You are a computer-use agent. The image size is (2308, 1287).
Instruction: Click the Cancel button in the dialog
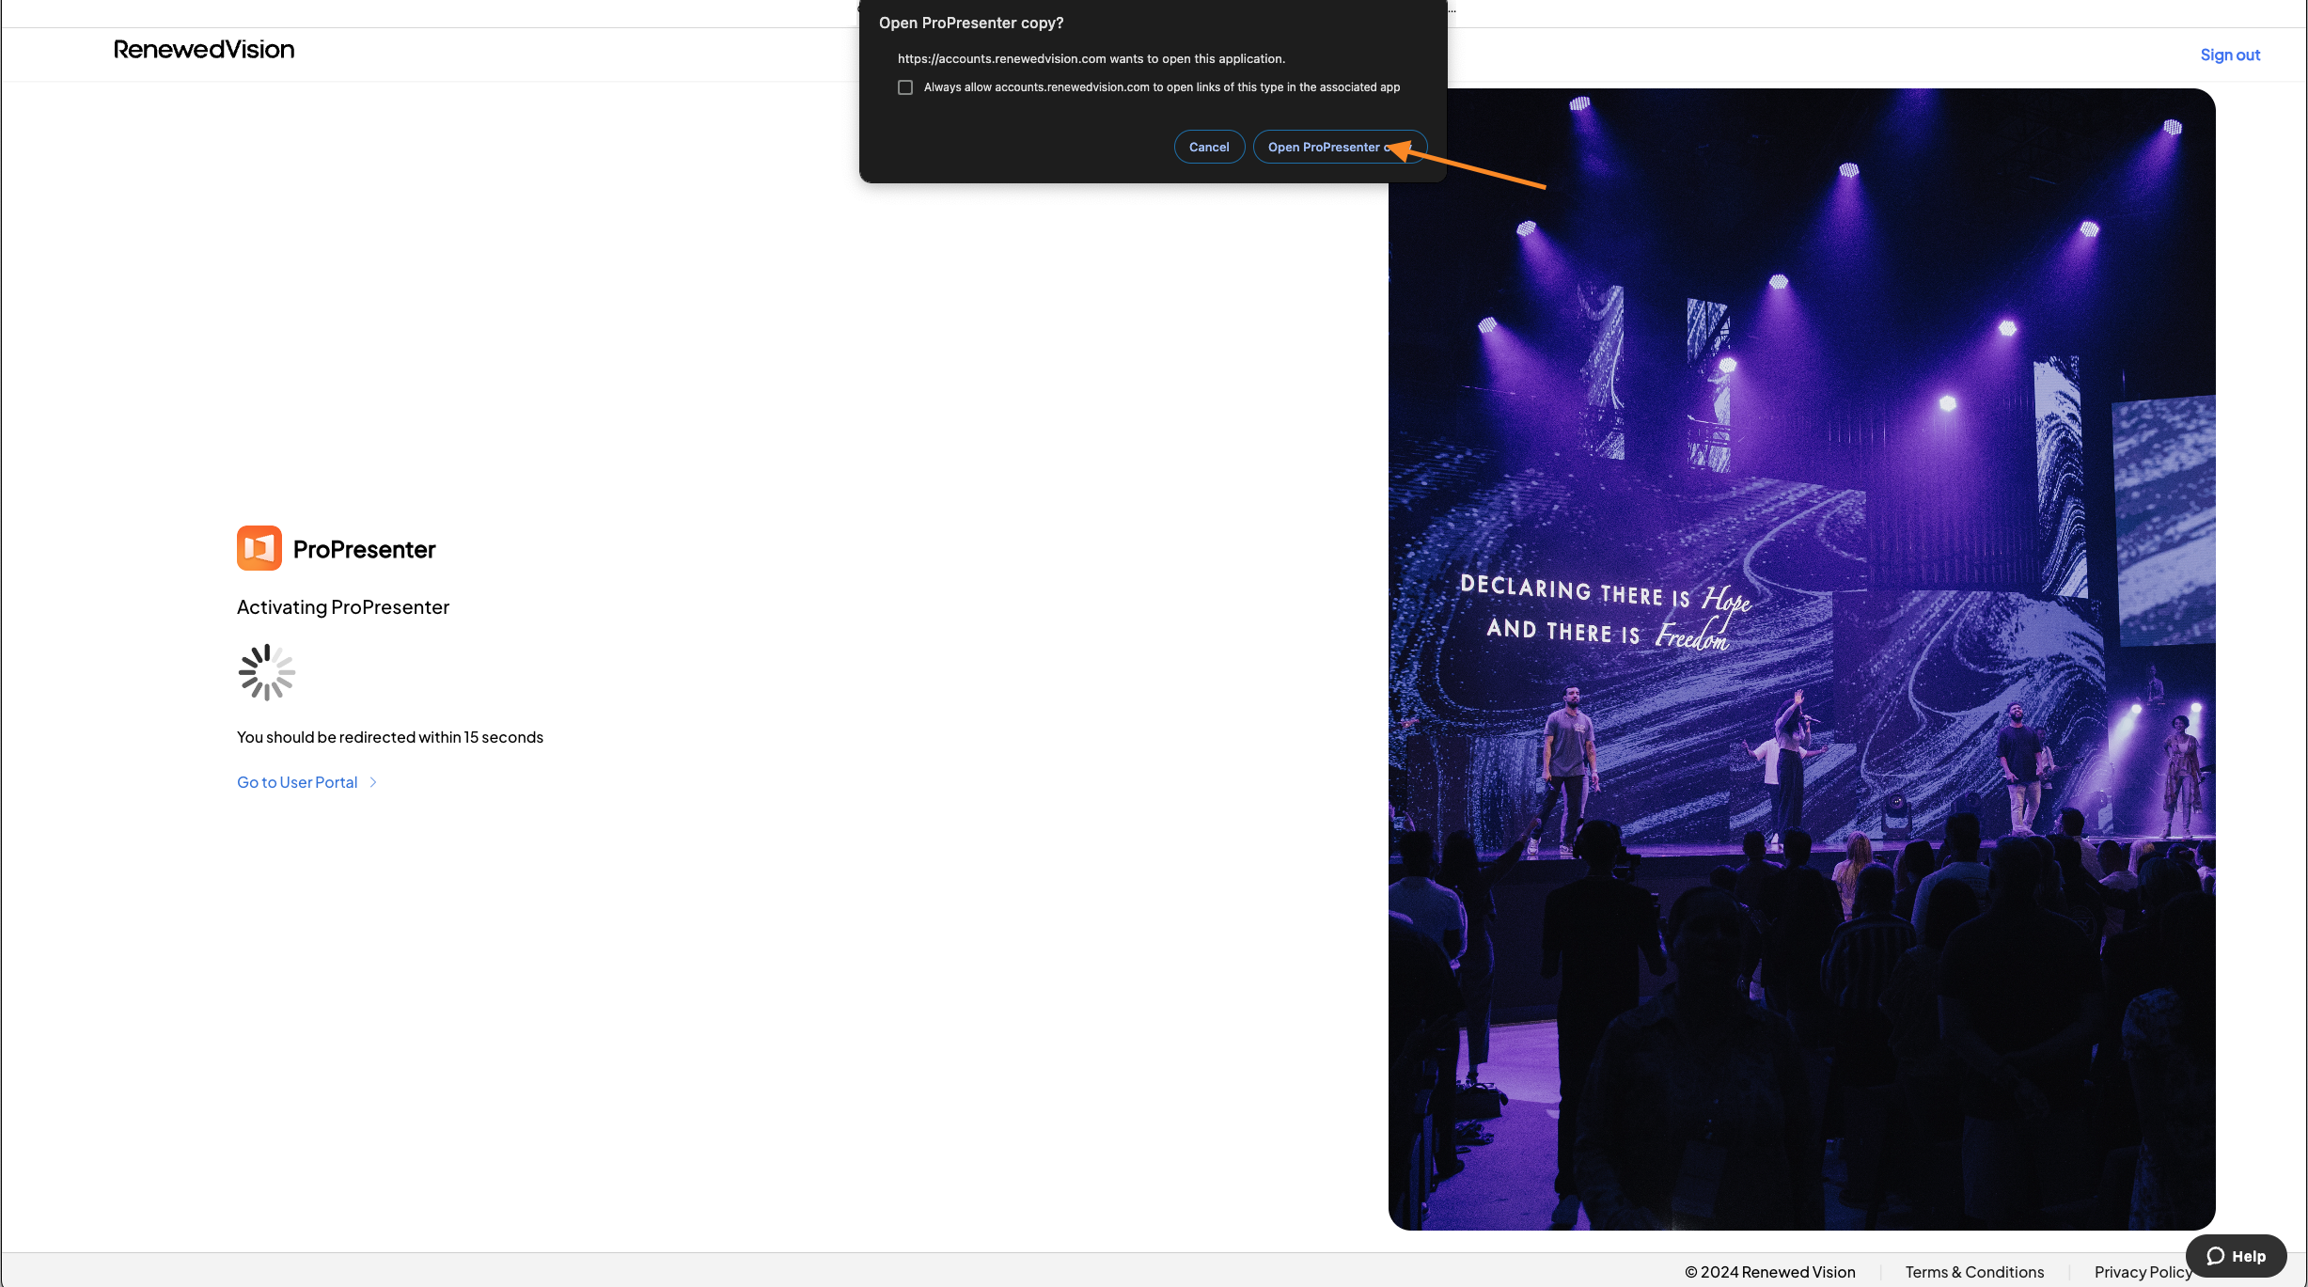click(1209, 147)
